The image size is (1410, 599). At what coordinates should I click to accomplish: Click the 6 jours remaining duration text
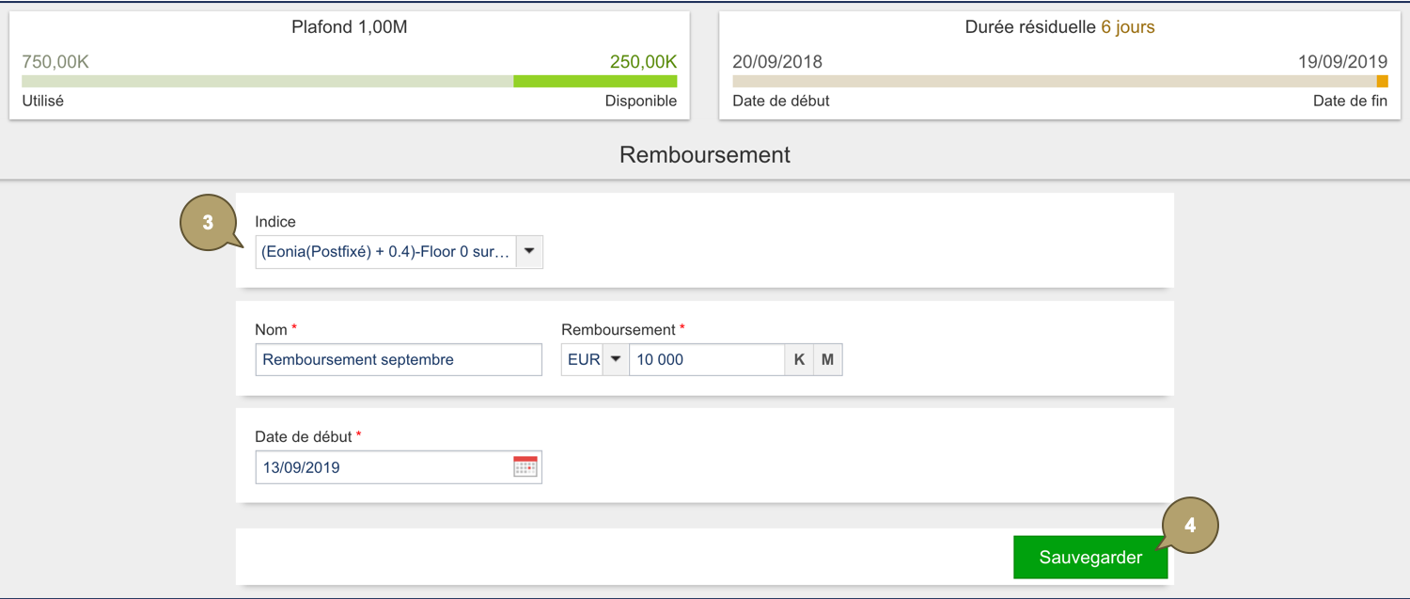click(x=1127, y=27)
